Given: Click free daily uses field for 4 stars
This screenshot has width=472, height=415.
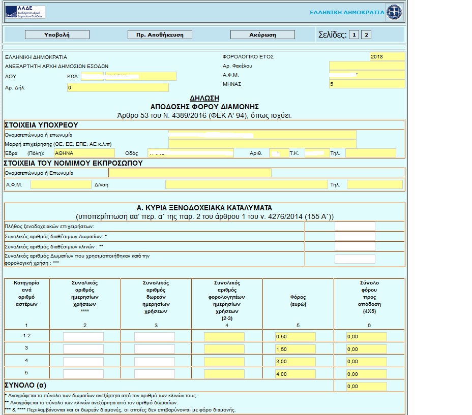Looking at the screenshot, I should tap(155, 362).
